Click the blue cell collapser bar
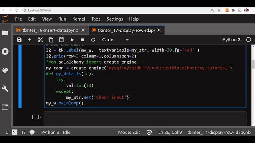Screen dimensions: 255x143 (20, 77)
